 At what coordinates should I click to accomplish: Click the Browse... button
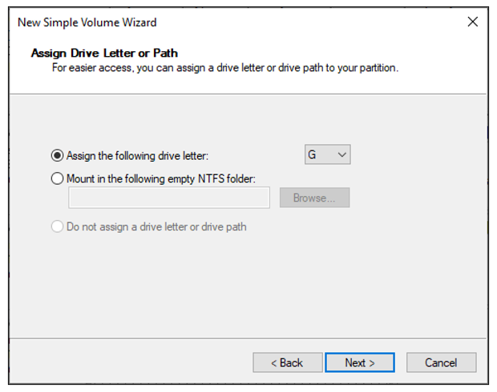pos(314,198)
